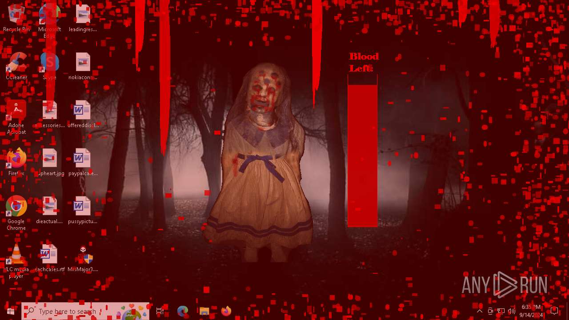Screen dimensions: 569x320
Task: Select the paypalcare... Word document icon
Action: tap(83, 163)
